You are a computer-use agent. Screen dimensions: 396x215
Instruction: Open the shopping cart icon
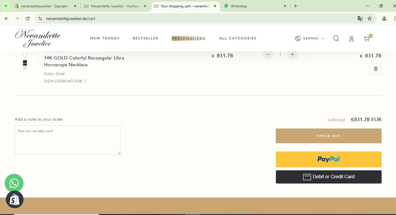367,39
